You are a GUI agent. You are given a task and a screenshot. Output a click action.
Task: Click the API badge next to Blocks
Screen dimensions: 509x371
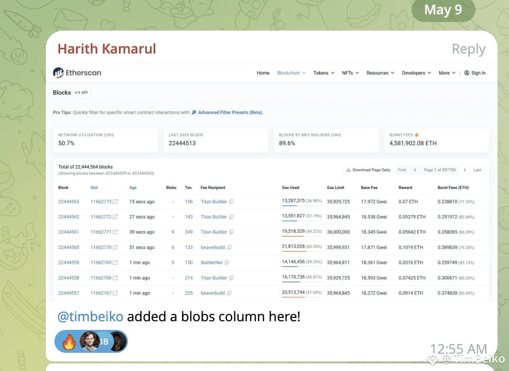(x=82, y=92)
